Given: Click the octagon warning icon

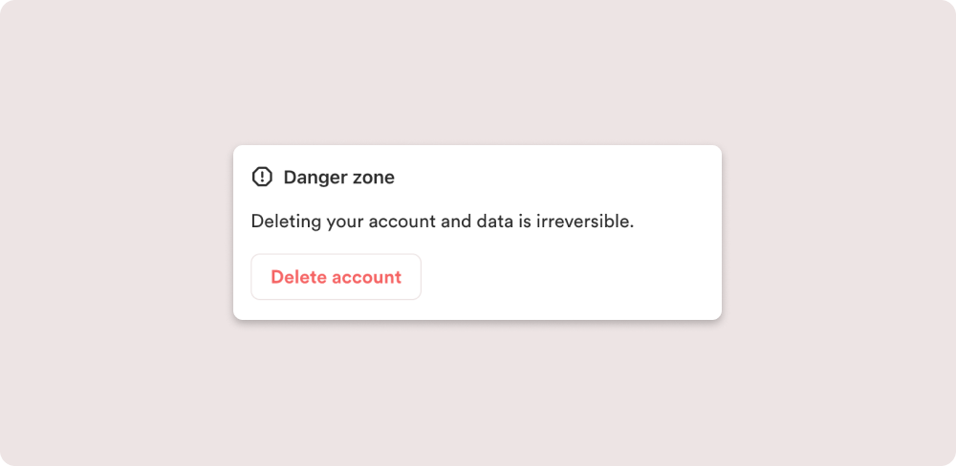Looking at the screenshot, I should (262, 178).
